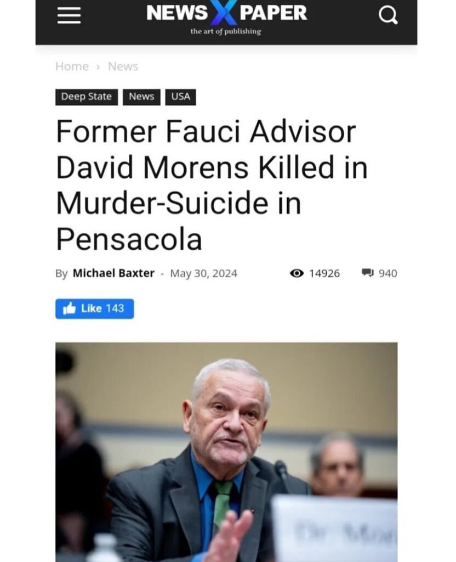Open comments via speech bubble icon
Screen dimensions: 456x562
click(x=368, y=273)
